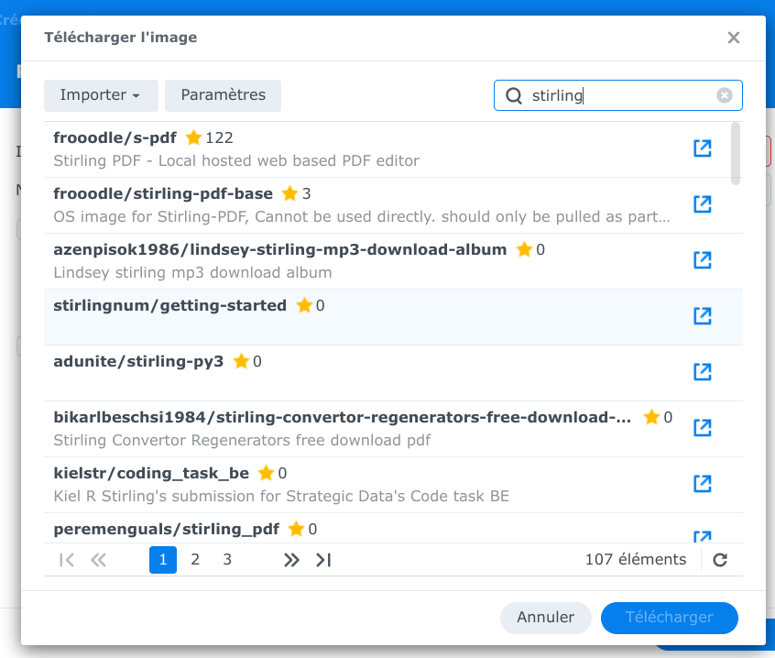Clear the stirling search text

[x=724, y=95]
